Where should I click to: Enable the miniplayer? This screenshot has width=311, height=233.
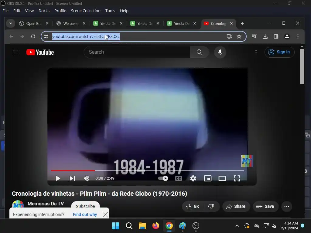coord(208,178)
